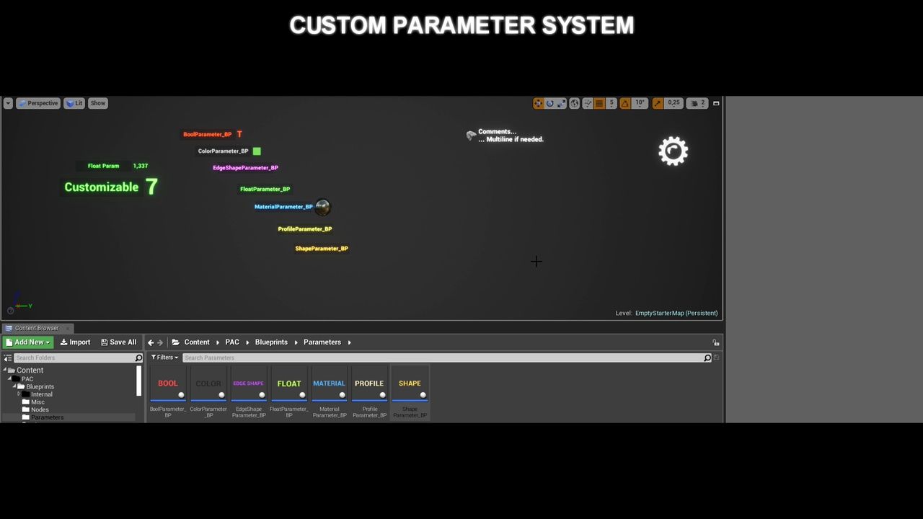This screenshot has height=519, width=923.
Task: Click the green ColorParameter_BP color swatch
Action: click(x=257, y=151)
